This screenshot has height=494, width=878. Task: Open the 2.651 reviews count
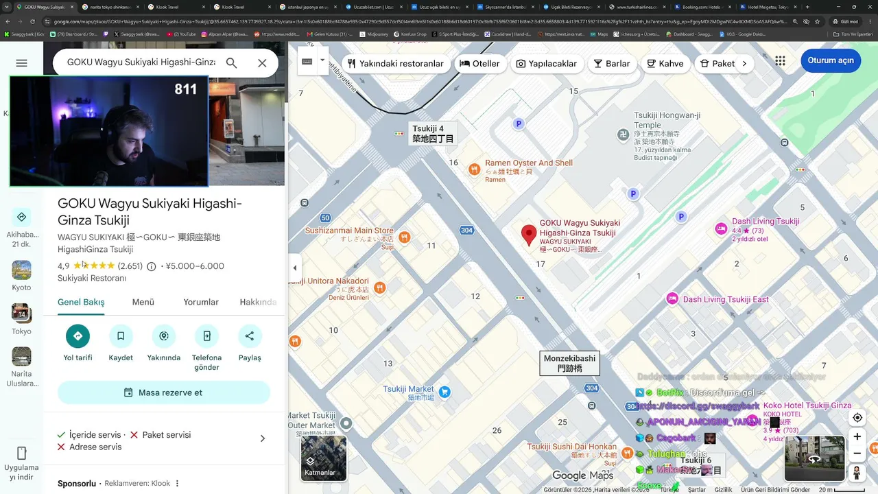tap(130, 266)
